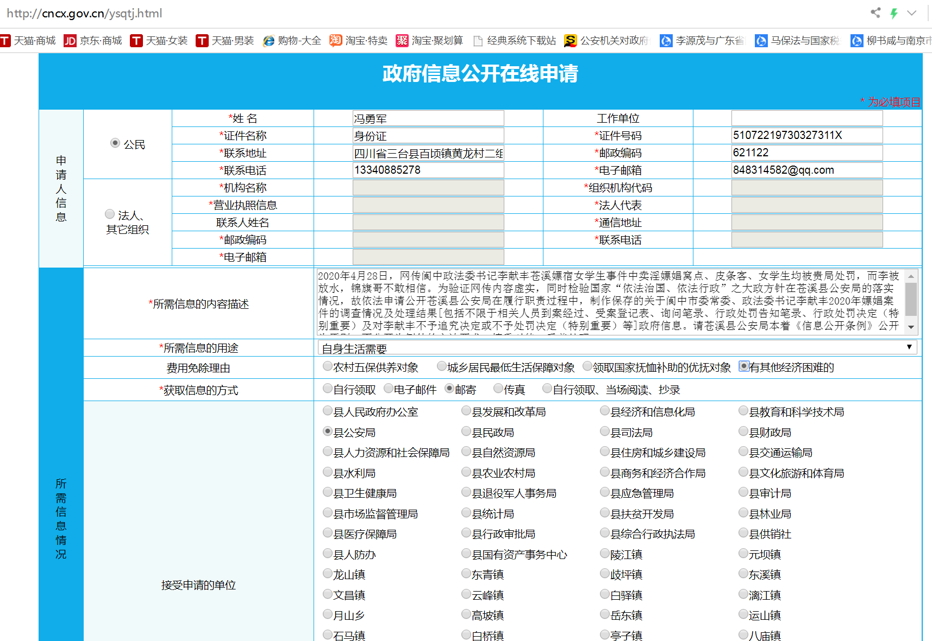The width and height of the screenshot is (932, 641).
Task: Select 县水利局 radio button
Action: point(328,472)
